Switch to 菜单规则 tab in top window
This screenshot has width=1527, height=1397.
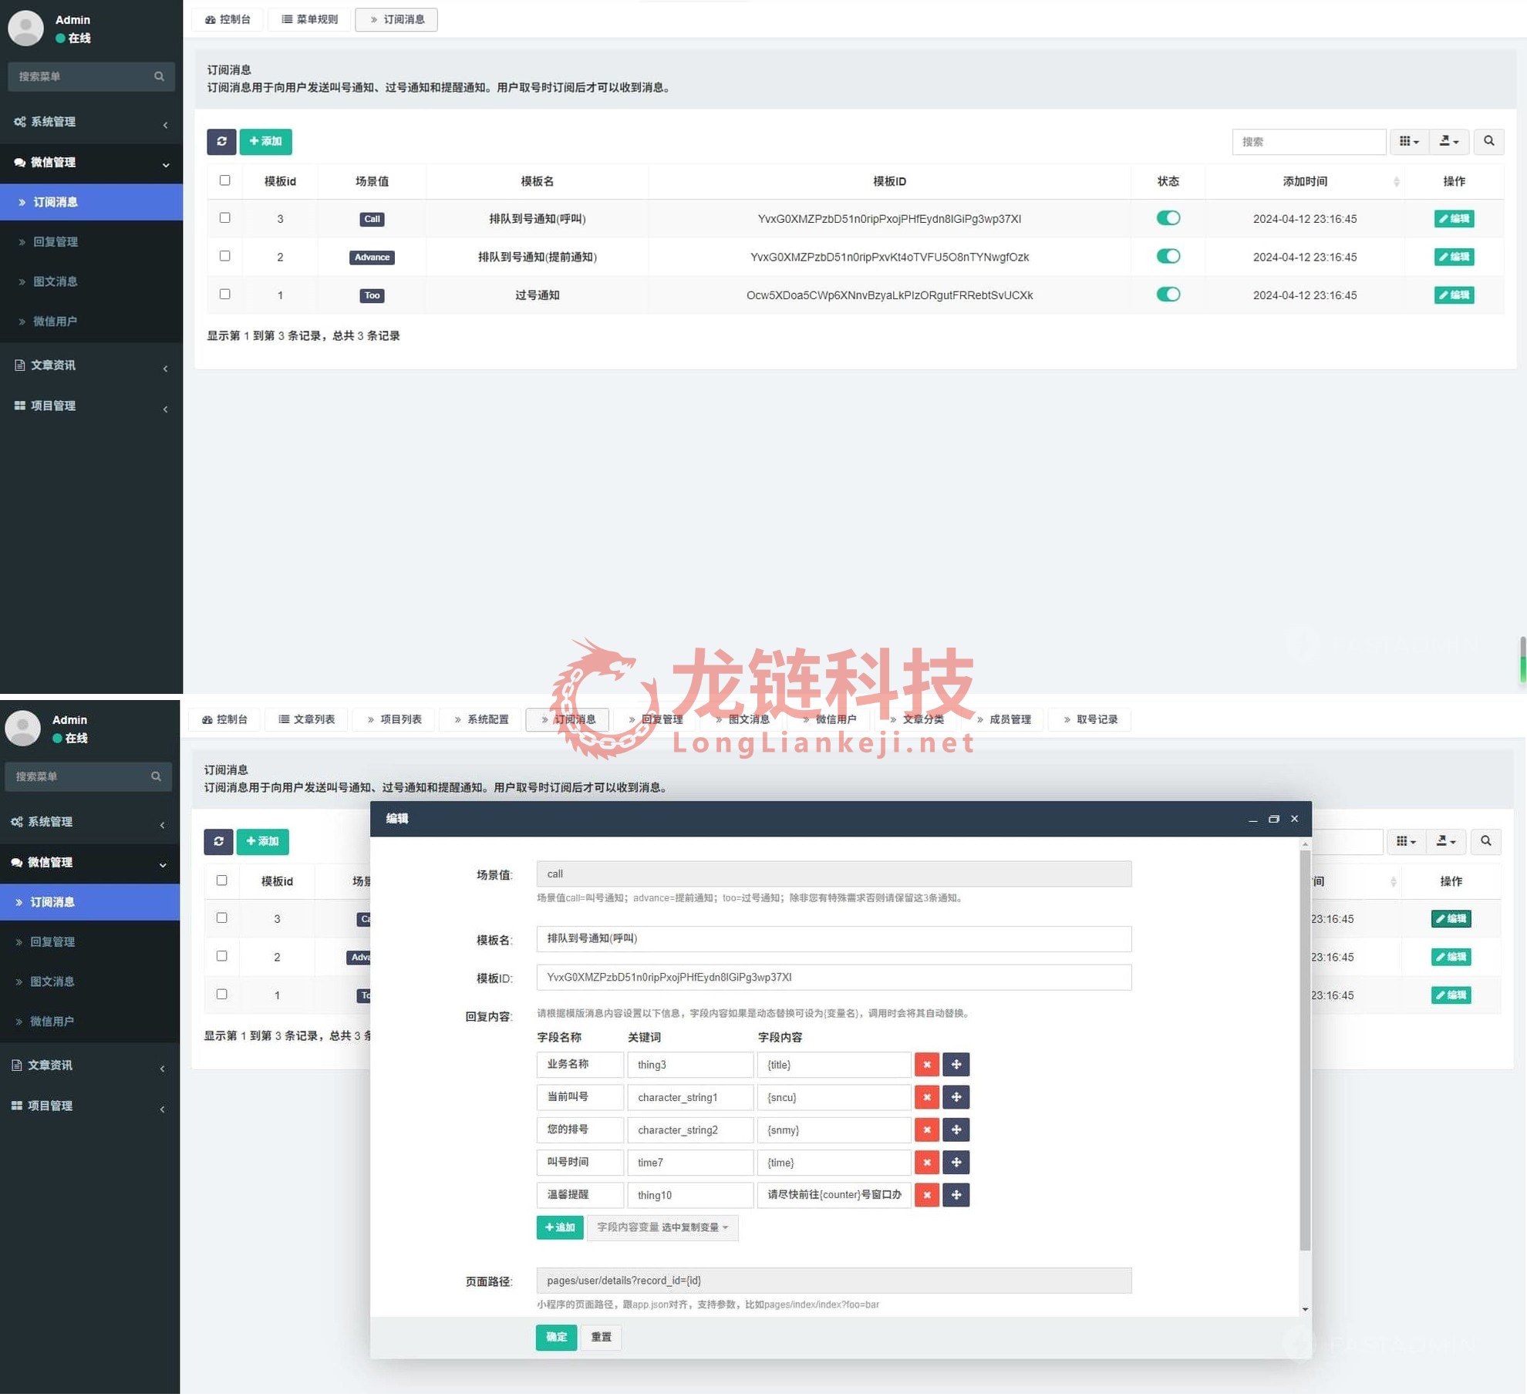pyautogui.click(x=309, y=19)
